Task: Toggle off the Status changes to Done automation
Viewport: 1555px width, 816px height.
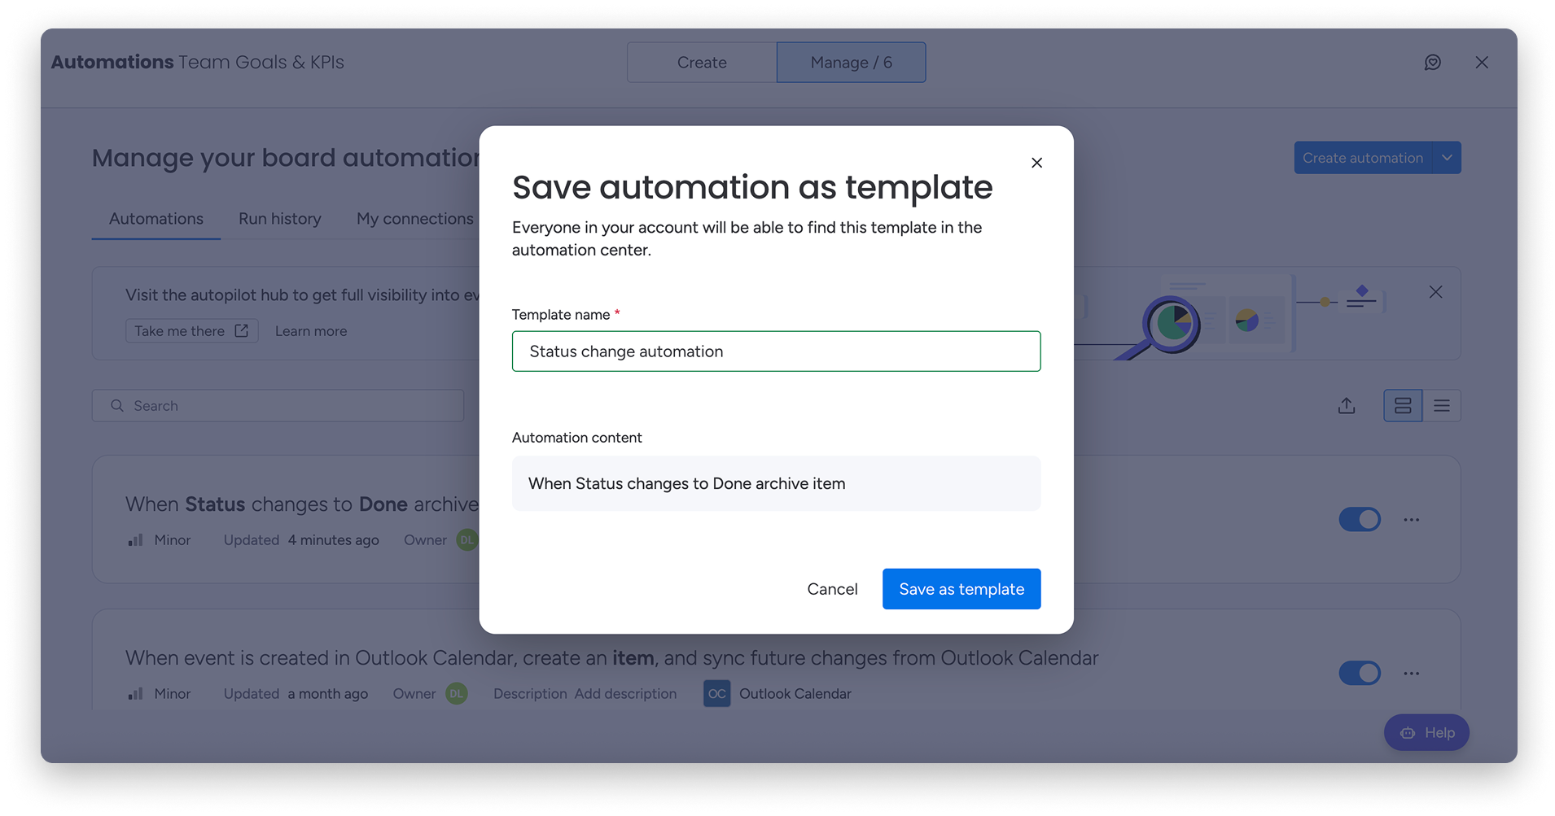Action: tap(1360, 520)
